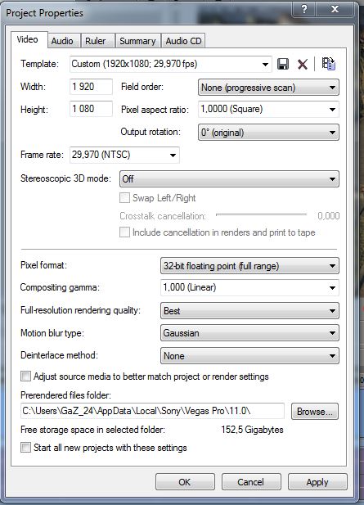Open Pixel aspect ratio dropdown

268,109
